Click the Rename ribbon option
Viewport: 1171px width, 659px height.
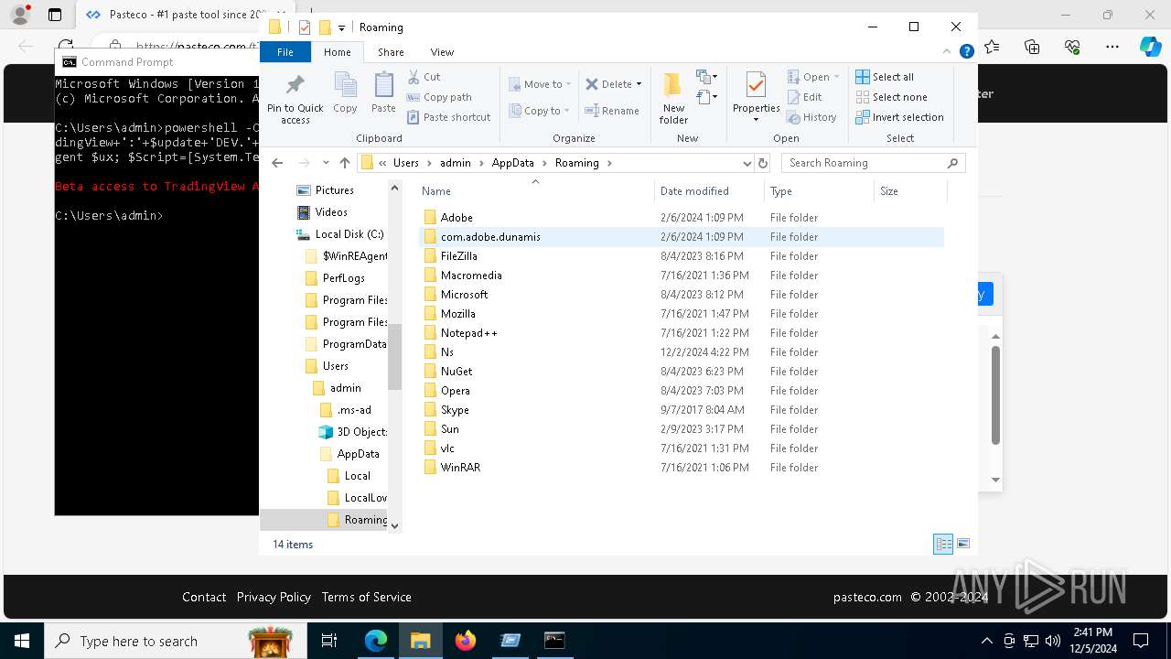612,111
